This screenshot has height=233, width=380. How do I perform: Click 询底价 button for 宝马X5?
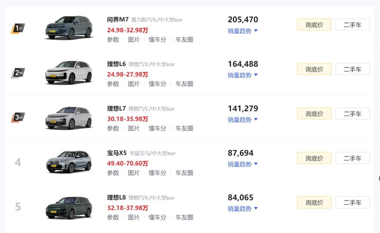pyautogui.click(x=314, y=158)
